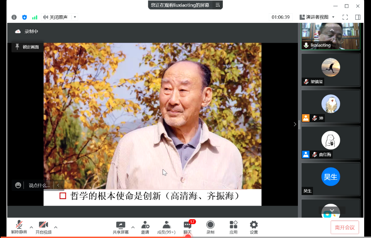Open the chat with 17 unread
The width and height of the screenshot is (371, 238).
[x=188, y=227]
